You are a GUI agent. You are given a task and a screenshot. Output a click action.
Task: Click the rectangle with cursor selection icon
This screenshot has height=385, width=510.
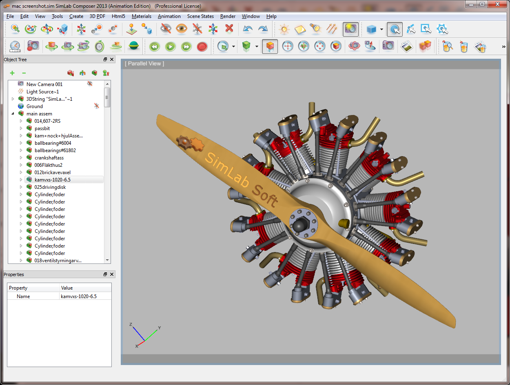tap(426, 29)
